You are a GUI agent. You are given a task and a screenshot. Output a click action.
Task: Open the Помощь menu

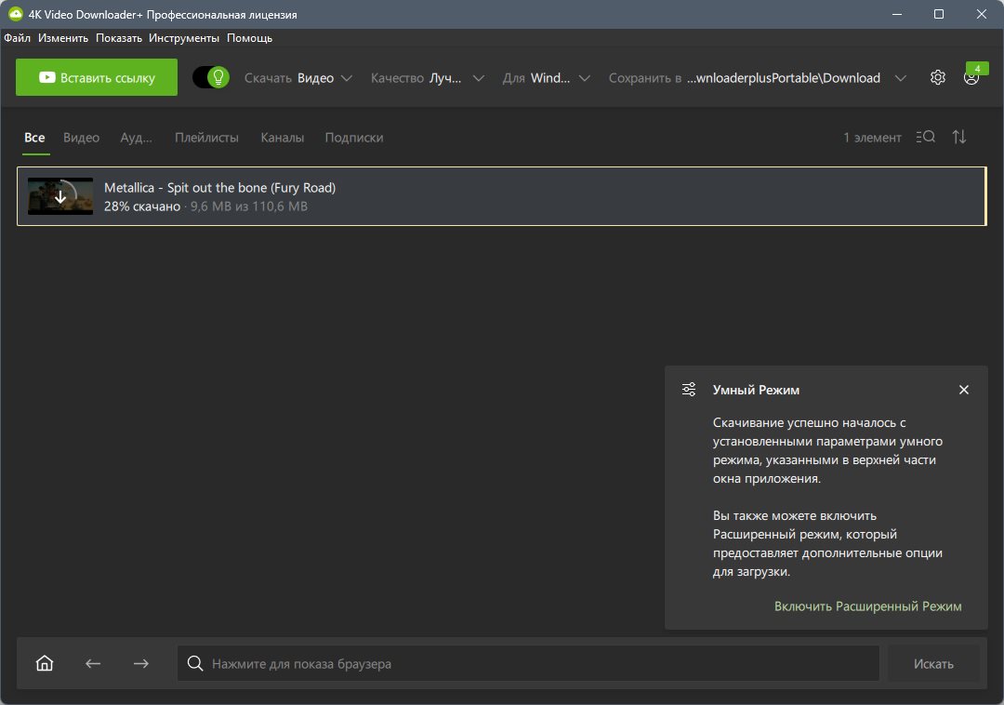coord(250,38)
